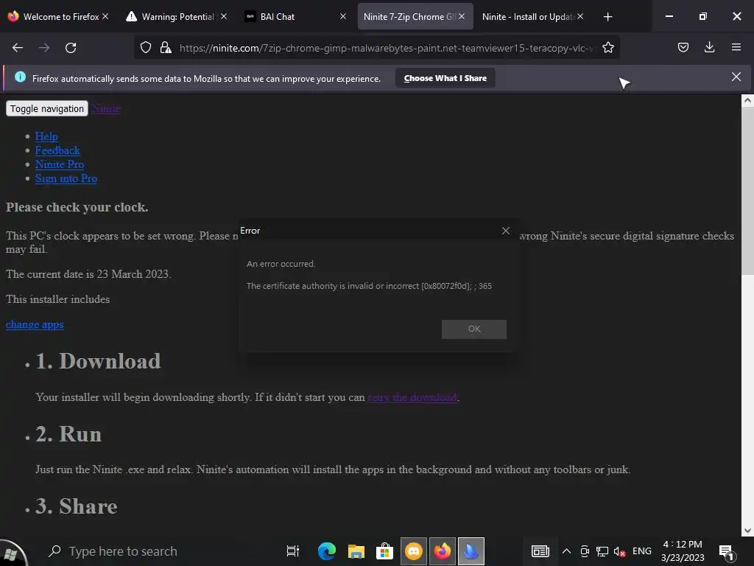
Task: Reload the current page
Action: coord(71,48)
